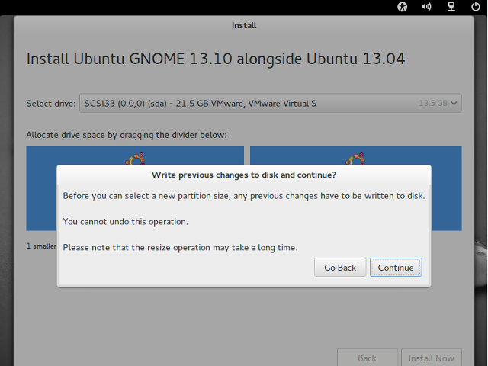The width and height of the screenshot is (488, 366).
Task: Click the divider between partition panes
Action: (x=247, y=156)
